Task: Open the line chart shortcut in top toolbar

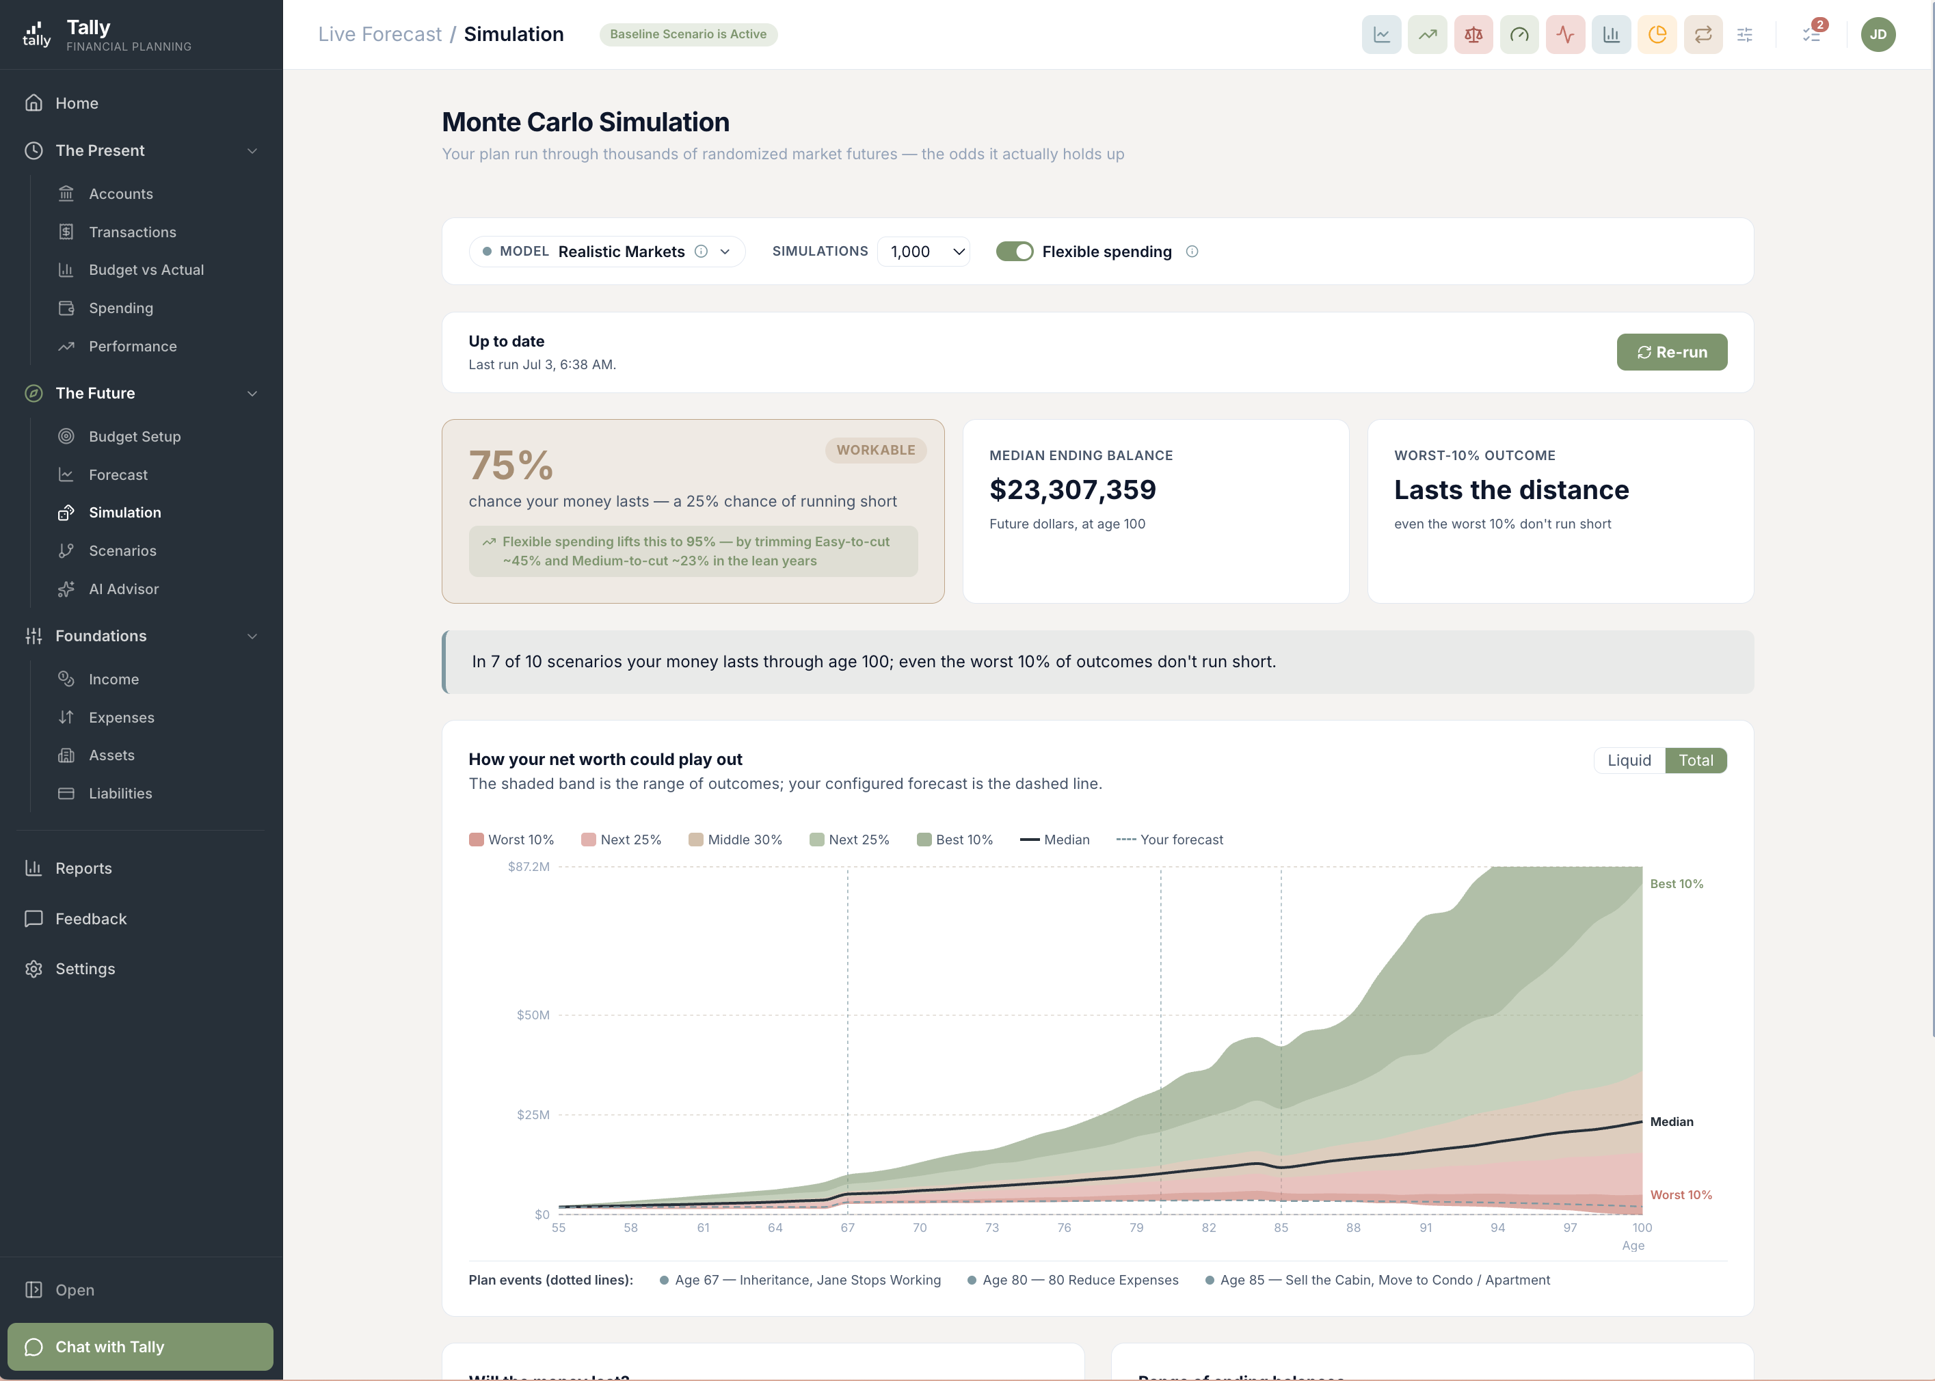Action: pyautogui.click(x=1381, y=35)
